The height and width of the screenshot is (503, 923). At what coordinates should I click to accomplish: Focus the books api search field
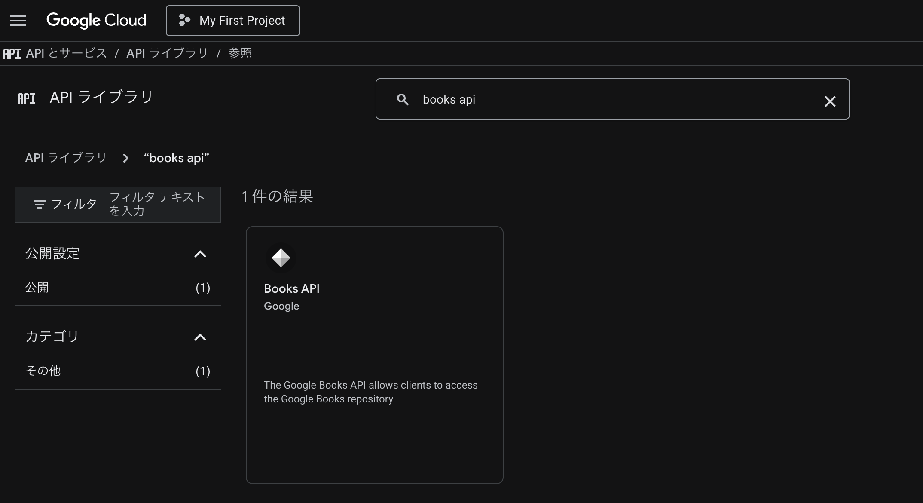tap(612, 99)
